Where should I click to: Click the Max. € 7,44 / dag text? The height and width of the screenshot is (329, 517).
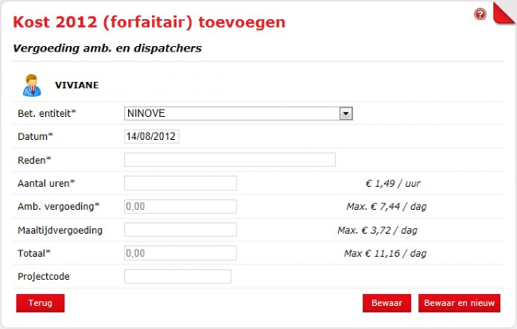(x=387, y=207)
